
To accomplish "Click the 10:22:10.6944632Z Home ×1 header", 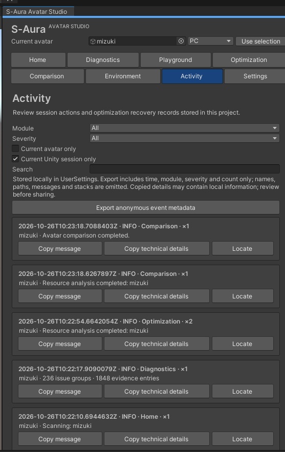I will click(94, 417).
